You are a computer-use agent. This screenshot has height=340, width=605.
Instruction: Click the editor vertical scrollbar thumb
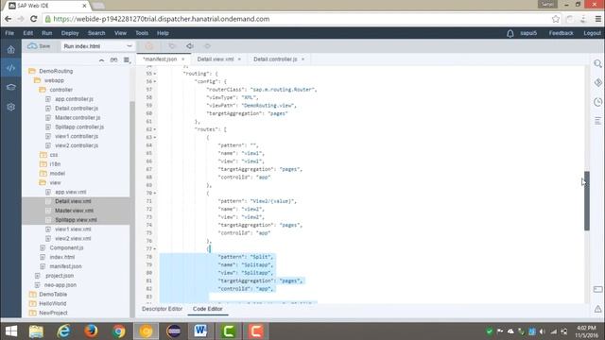(x=587, y=201)
